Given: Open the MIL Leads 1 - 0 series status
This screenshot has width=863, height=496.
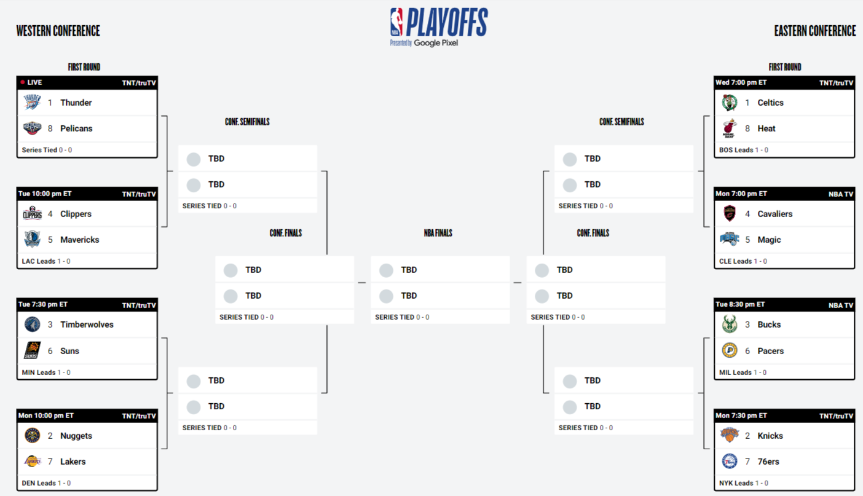Looking at the screenshot, I should [743, 372].
